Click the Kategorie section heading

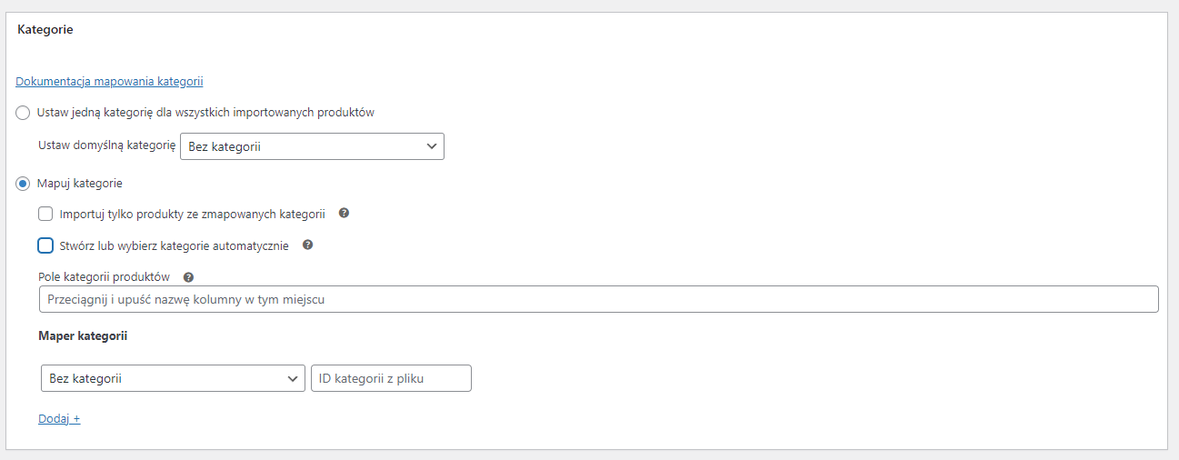tap(45, 30)
